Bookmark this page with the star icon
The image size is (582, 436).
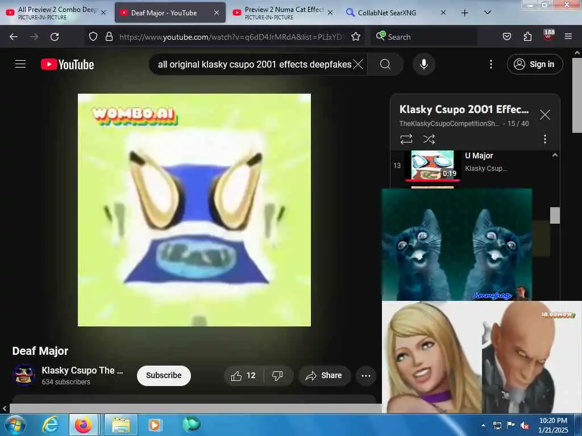tap(356, 36)
